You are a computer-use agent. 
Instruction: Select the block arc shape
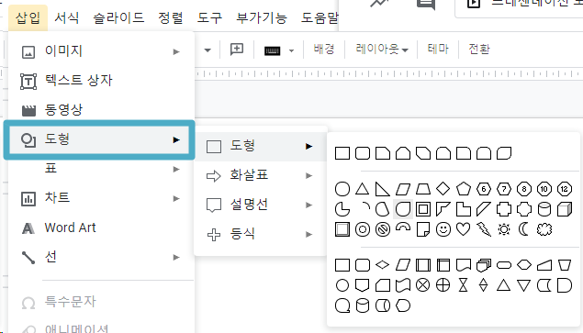(x=403, y=228)
